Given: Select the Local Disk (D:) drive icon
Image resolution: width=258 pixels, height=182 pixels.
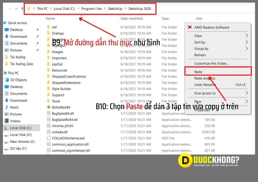Looking at the screenshot, I should tap(7, 135).
